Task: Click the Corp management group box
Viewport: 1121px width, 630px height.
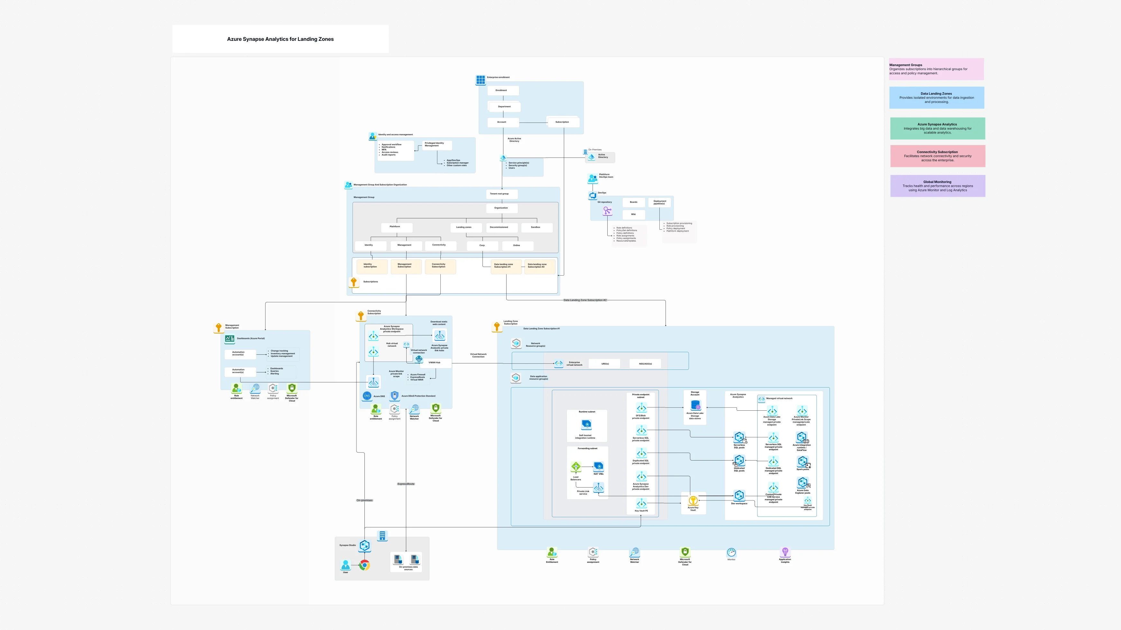Action: (482, 245)
